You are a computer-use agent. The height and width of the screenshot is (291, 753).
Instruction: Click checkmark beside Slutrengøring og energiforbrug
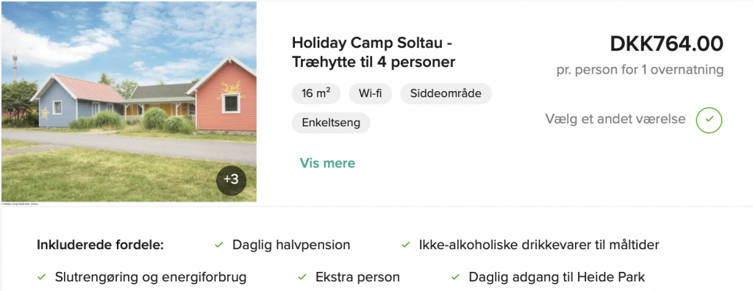tap(42, 277)
